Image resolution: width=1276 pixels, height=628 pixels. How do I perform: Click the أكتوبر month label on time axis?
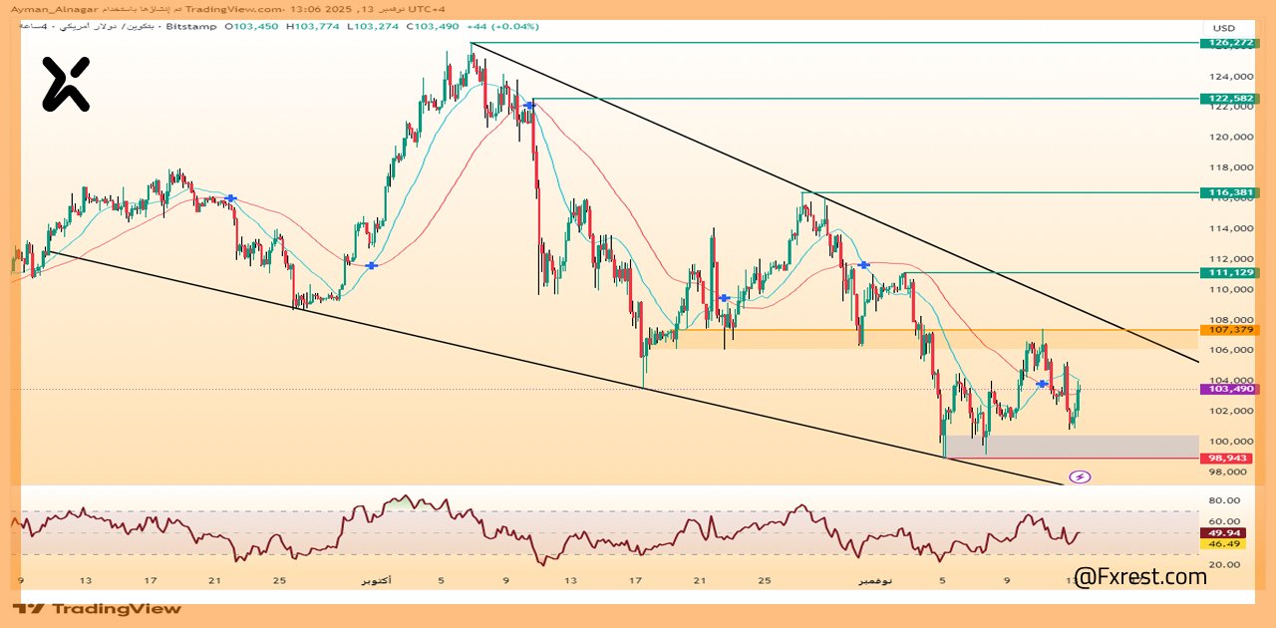click(374, 580)
